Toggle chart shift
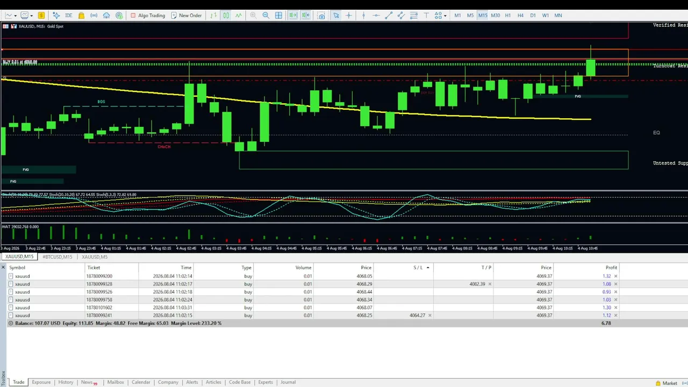 [x=306, y=16]
